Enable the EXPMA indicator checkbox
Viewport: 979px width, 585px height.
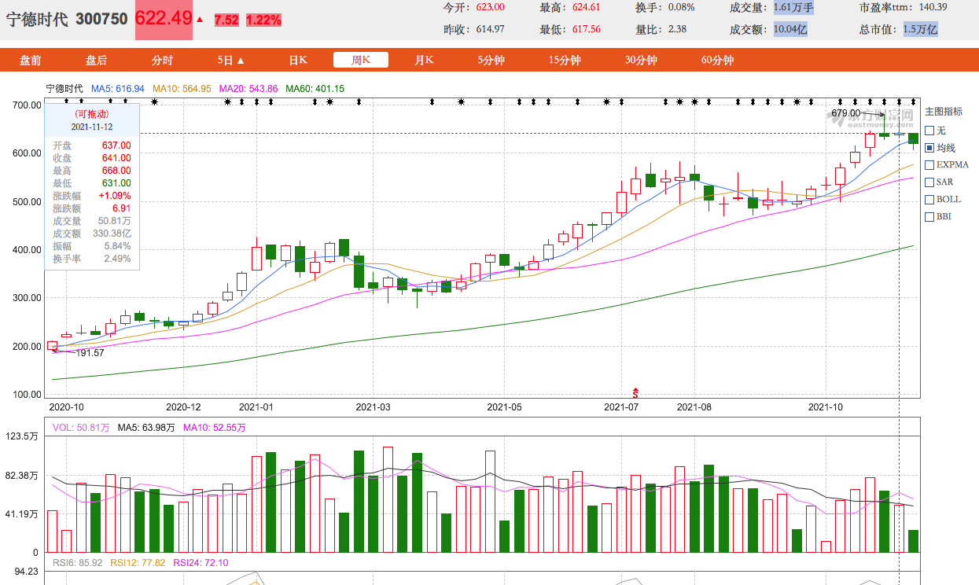coord(930,165)
